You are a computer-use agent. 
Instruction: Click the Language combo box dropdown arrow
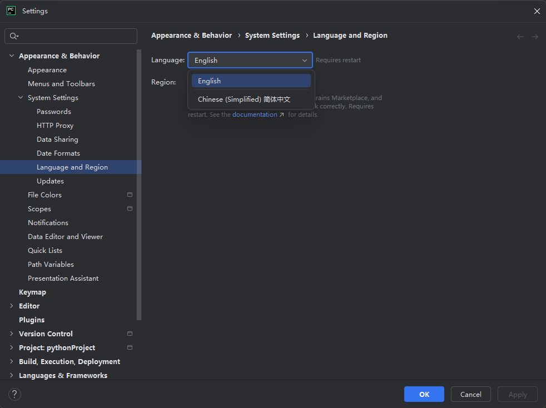(x=305, y=61)
